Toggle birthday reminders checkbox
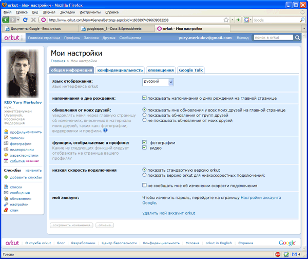308x259 pixels. tap(144, 98)
